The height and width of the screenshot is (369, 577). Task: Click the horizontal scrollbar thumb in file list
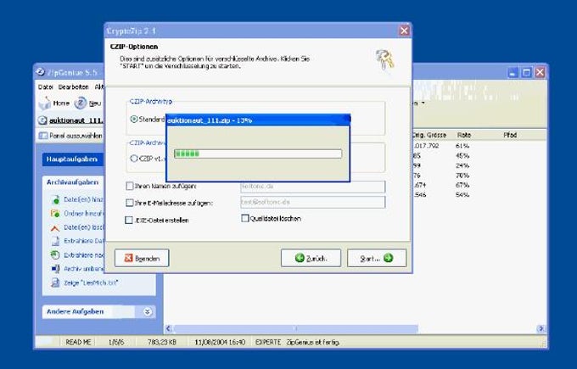point(295,328)
